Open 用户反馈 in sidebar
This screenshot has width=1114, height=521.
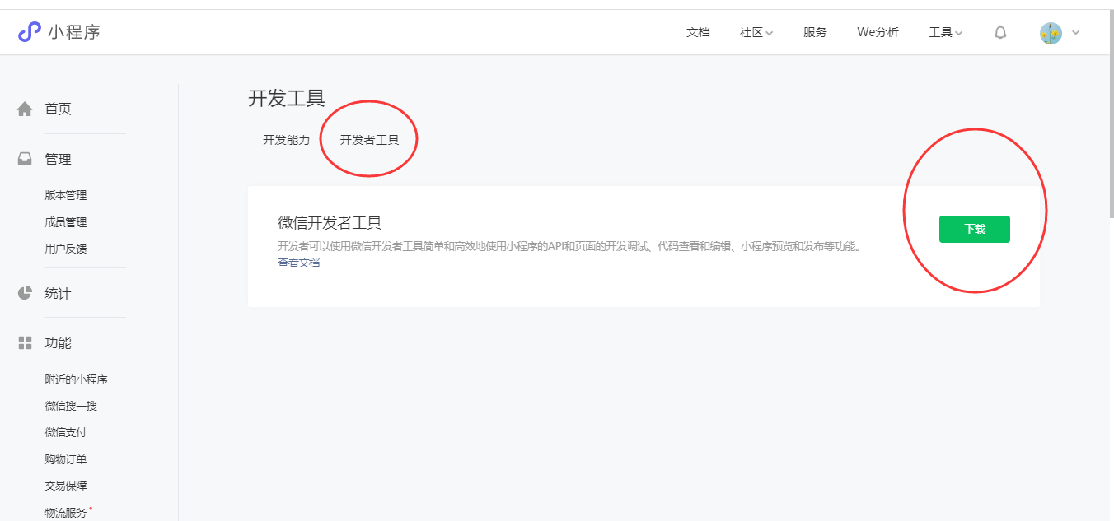[65, 249]
